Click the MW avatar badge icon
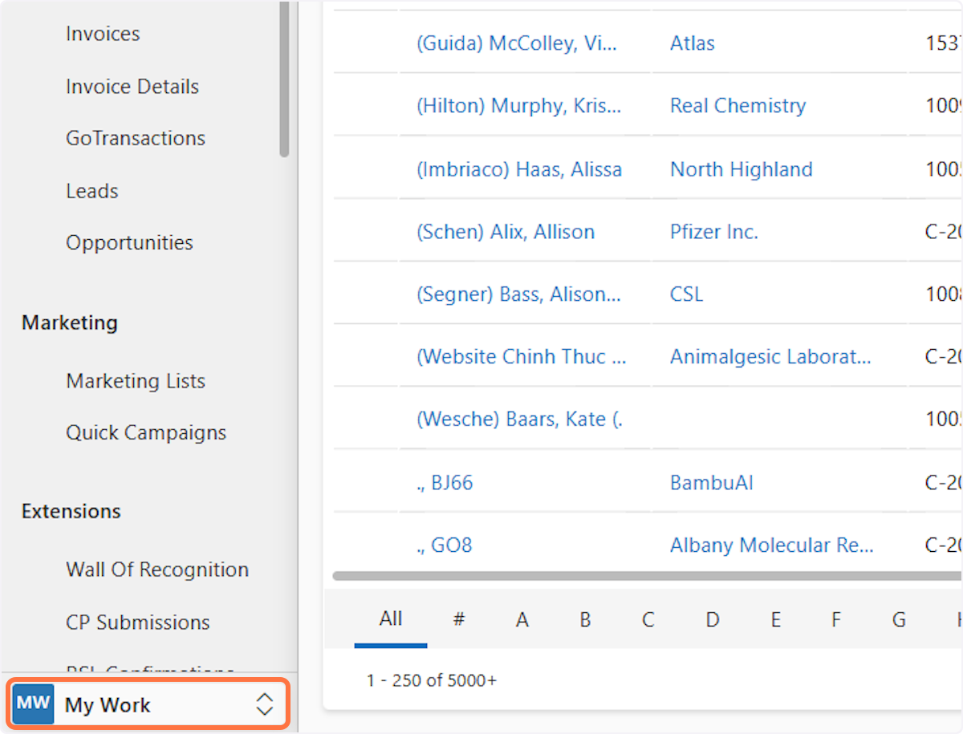The image size is (963, 734). (x=33, y=704)
